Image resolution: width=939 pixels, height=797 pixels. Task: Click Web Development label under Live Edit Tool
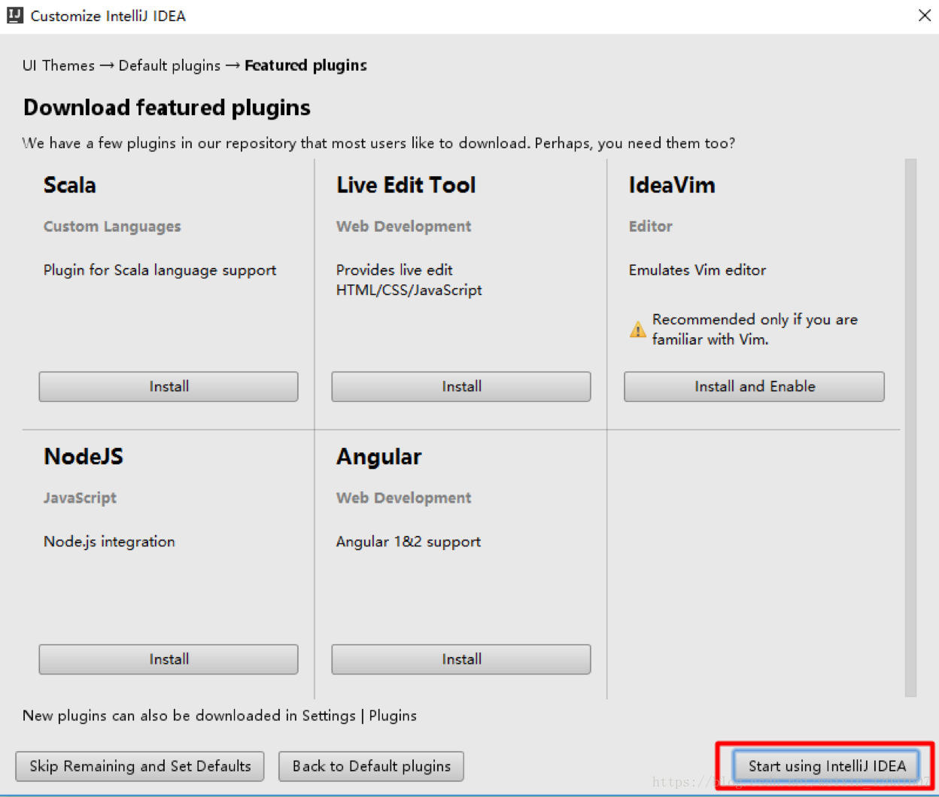tap(403, 227)
